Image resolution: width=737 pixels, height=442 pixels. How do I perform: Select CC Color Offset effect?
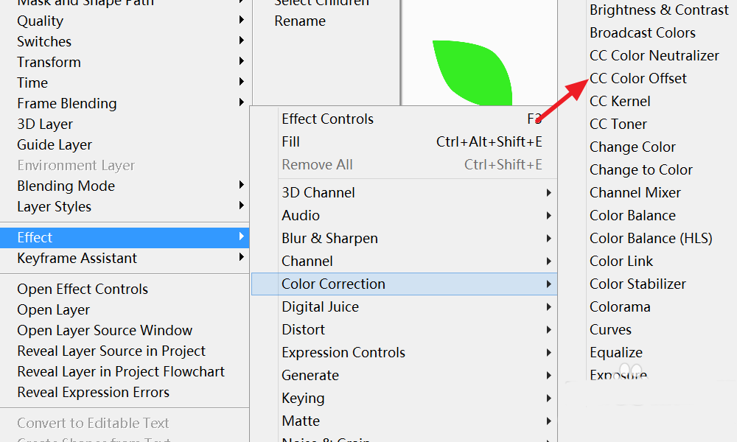(638, 78)
